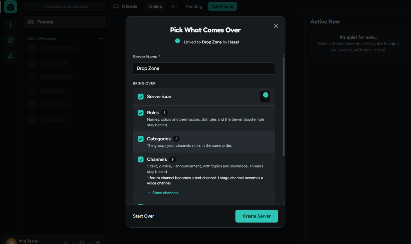The width and height of the screenshot is (411, 244).
Task: Open the Pending tab
Action: point(194,6)
